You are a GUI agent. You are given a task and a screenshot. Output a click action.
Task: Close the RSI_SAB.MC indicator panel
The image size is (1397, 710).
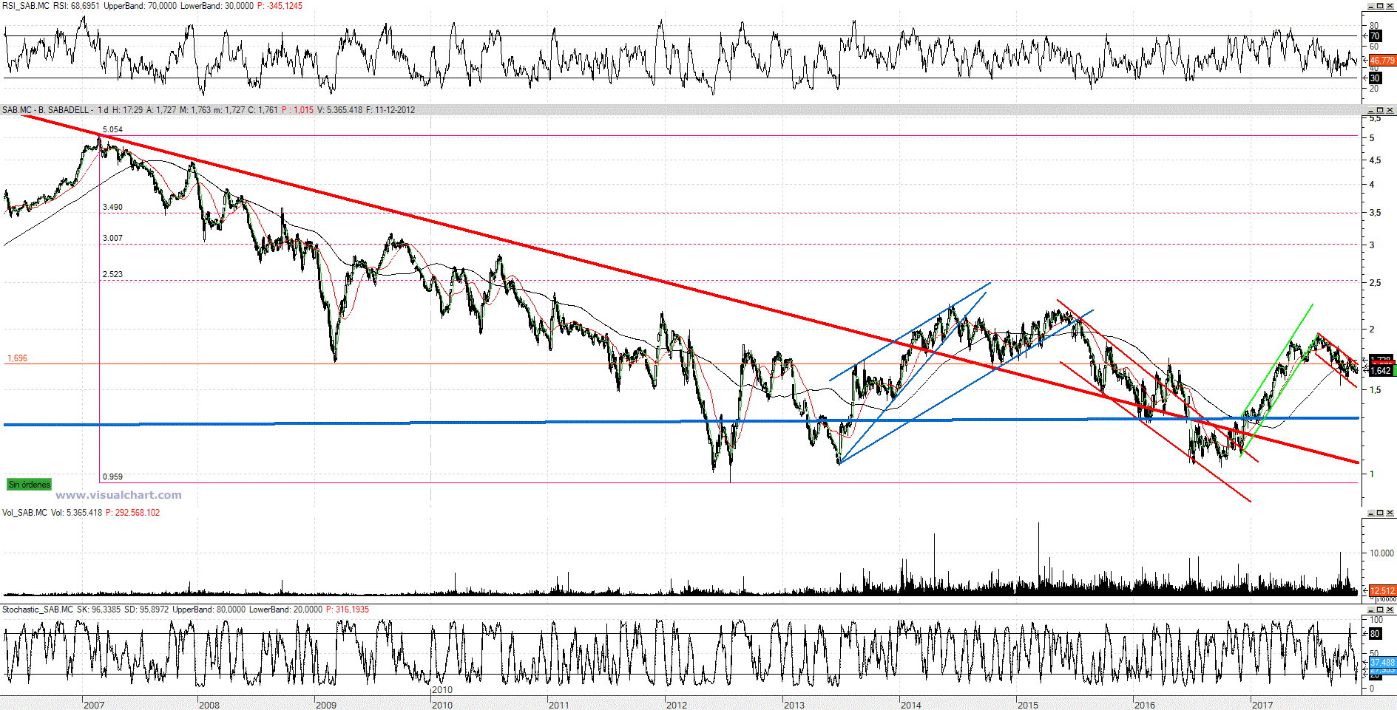point(1390,6)
